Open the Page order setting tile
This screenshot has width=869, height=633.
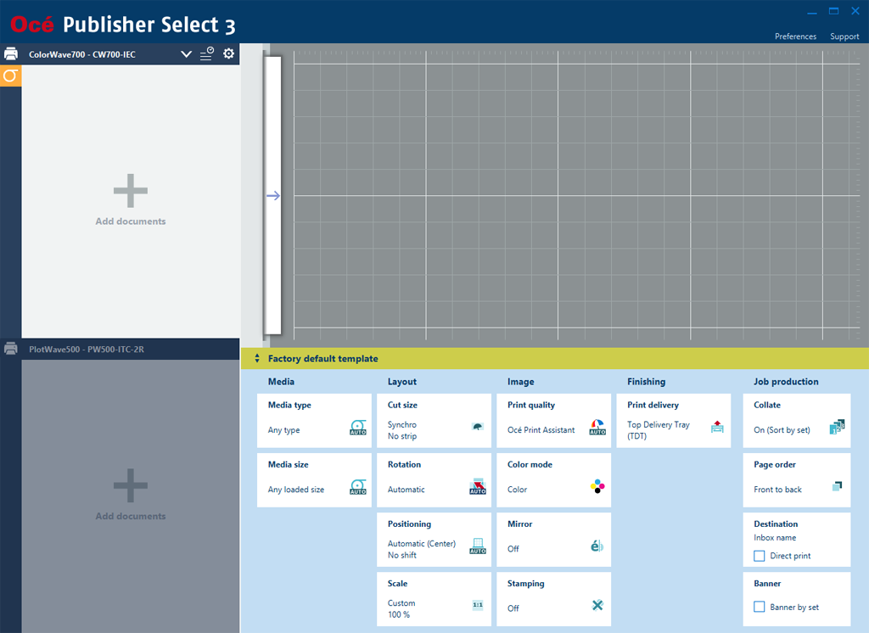click(x=797, y=480)
